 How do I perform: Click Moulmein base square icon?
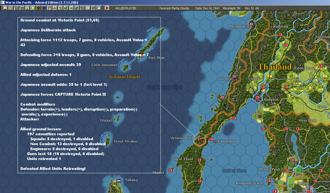pyautogui.click(x=248, y=27)
